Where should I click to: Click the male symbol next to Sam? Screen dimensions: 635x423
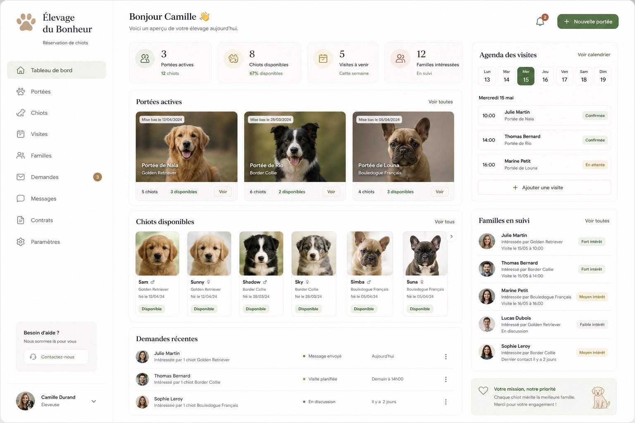click(153, 282)
